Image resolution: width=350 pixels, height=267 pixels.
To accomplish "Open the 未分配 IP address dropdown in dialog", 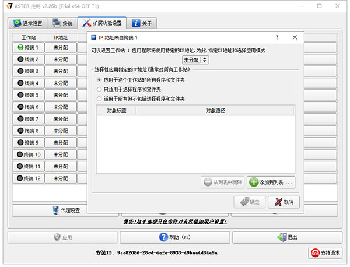I will 195,60.
